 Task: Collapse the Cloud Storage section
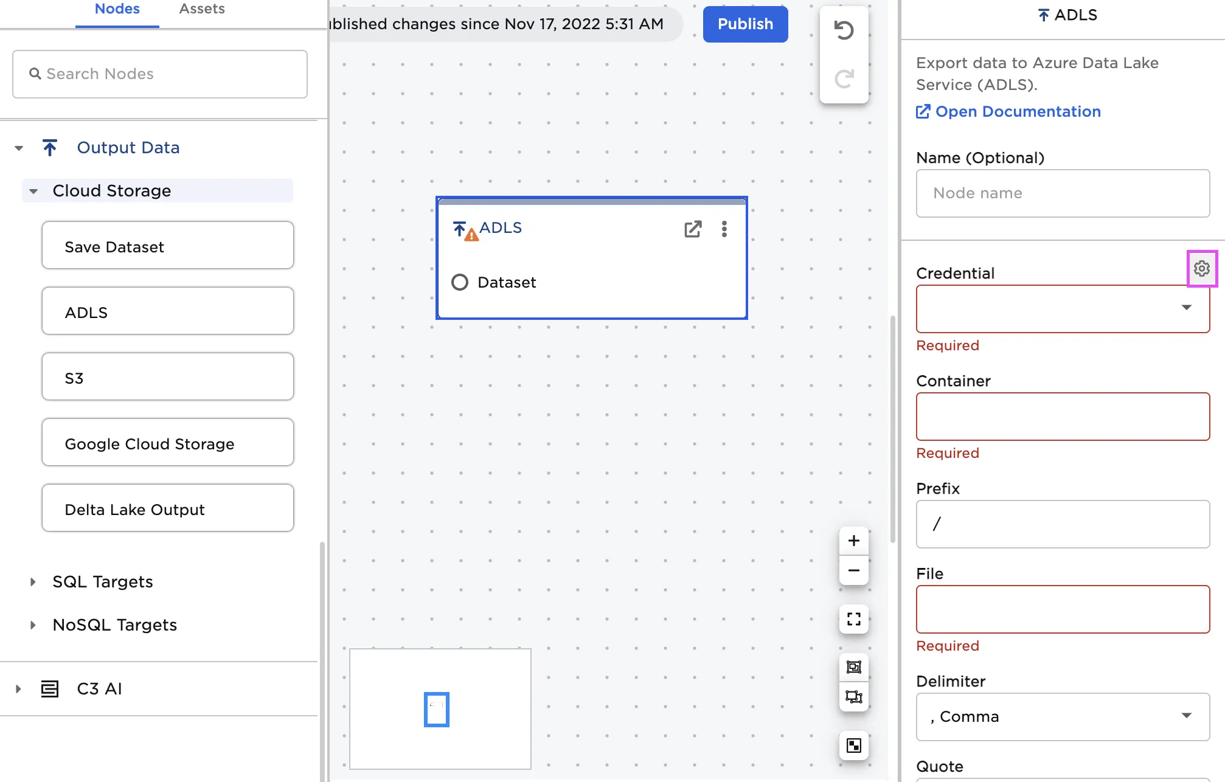pyautogui.click(x=34, y=190)
